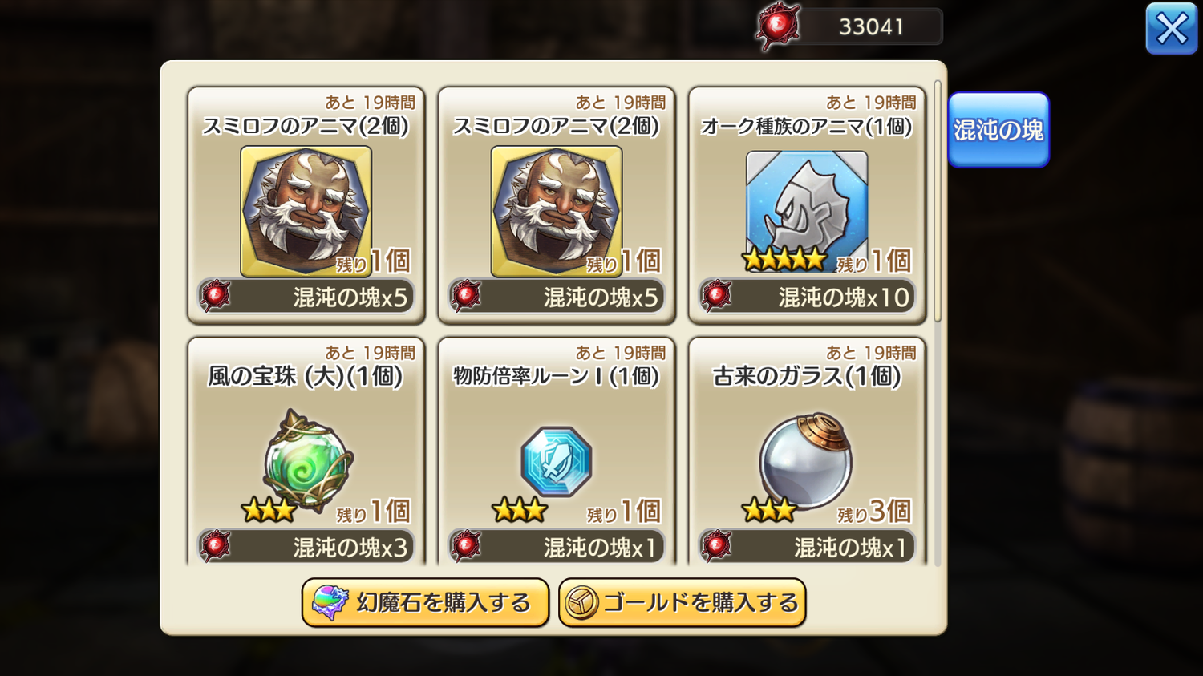Viewport: 1203px width, 676px height.
Task: Buy Ancient Glass for 混沌の塊x1
Action: 807,547
